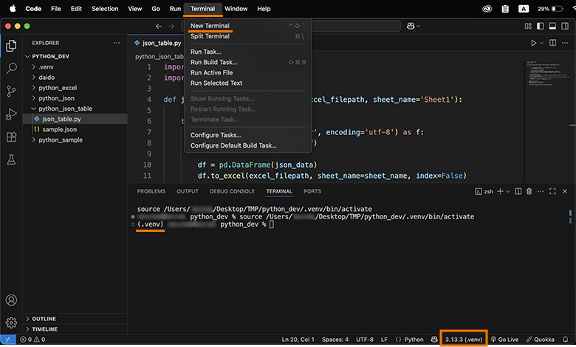Expand the daido folder
Screen dimensions: 576x347
click(x=34, y=77)
